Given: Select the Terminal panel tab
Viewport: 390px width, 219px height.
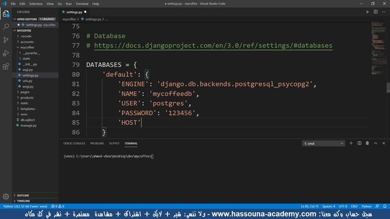Looking at the screenshot, I should click(131, 144).
